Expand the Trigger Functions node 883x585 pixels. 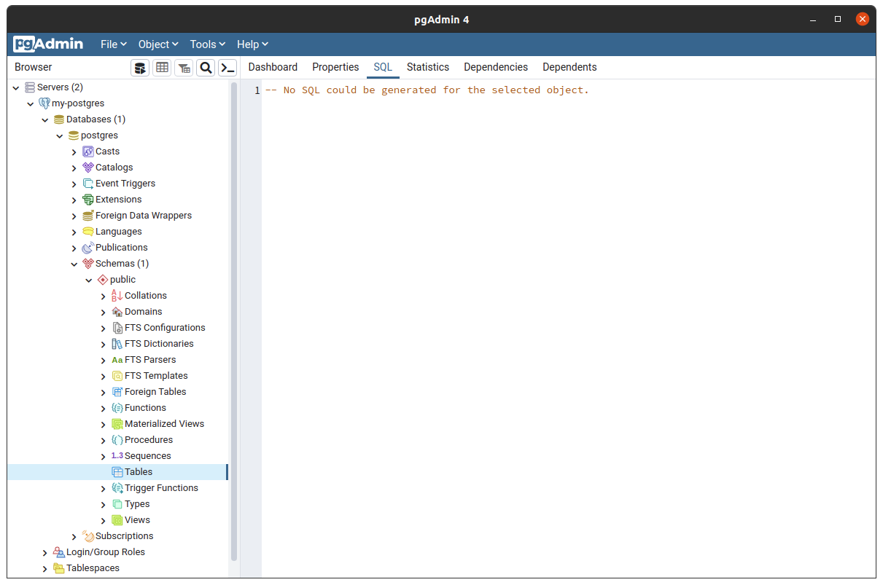point(104,488)
